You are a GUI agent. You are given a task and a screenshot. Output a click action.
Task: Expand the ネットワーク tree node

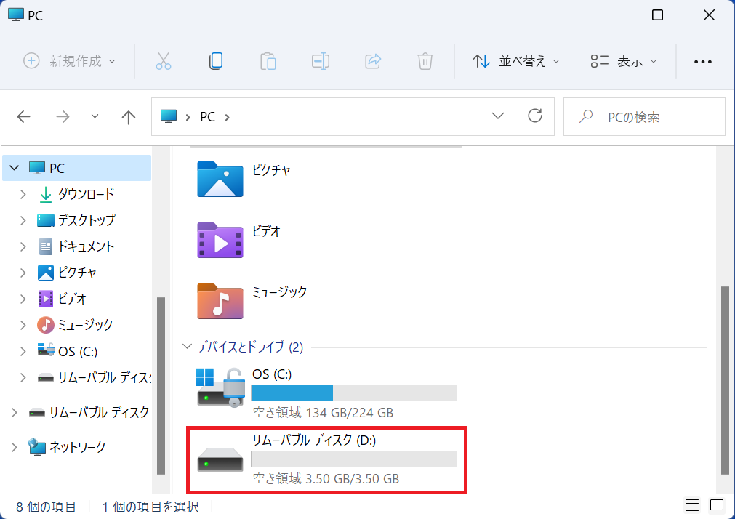point(15,447)
